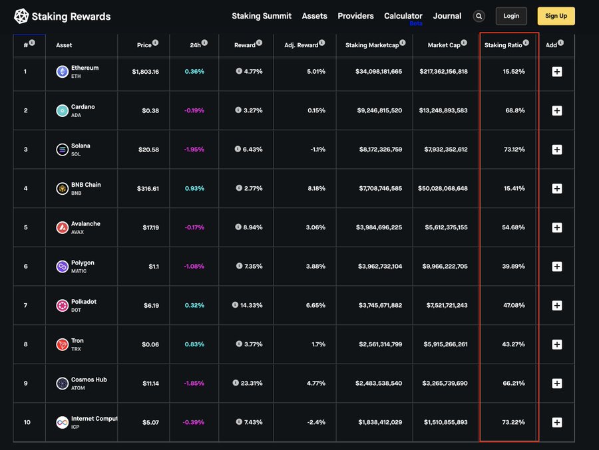Click Ethereum price $1,803.16
599x450 pixels.
(146, 72)
